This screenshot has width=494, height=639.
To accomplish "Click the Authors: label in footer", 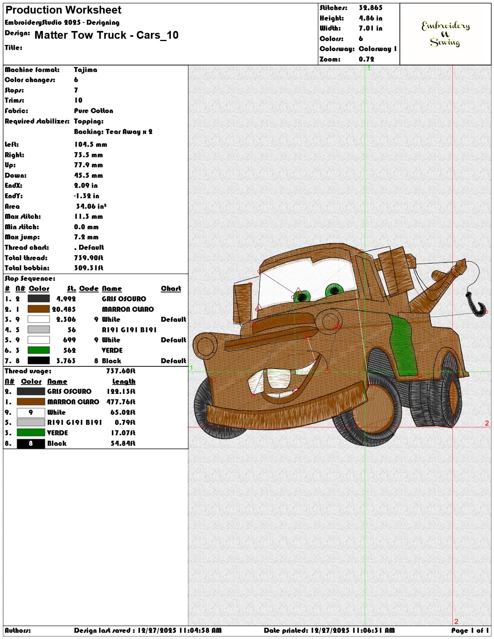I will click(18, 630).
